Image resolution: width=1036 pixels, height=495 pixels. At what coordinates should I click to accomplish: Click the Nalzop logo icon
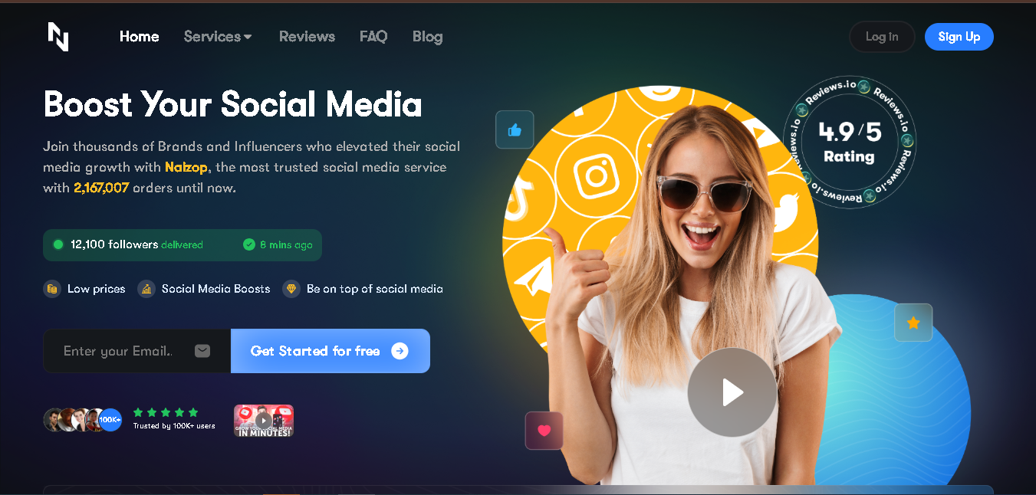tap(58, 37)
